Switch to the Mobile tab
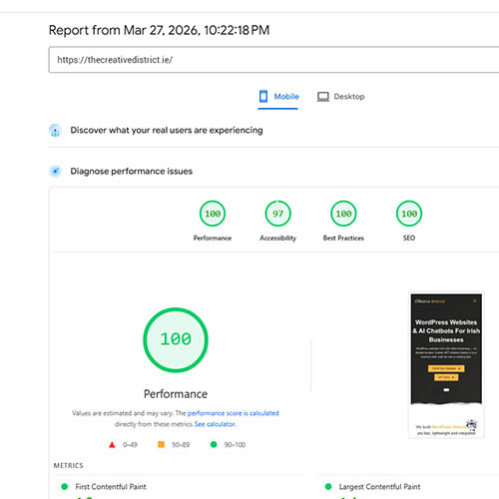499x499 pixels. [x=278, y=97]
